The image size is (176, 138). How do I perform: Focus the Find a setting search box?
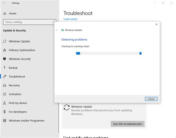30,22
